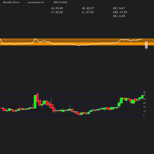154x154 pixels.
Task: Click the peak of the white indicator line
Action: coord(35,38)
